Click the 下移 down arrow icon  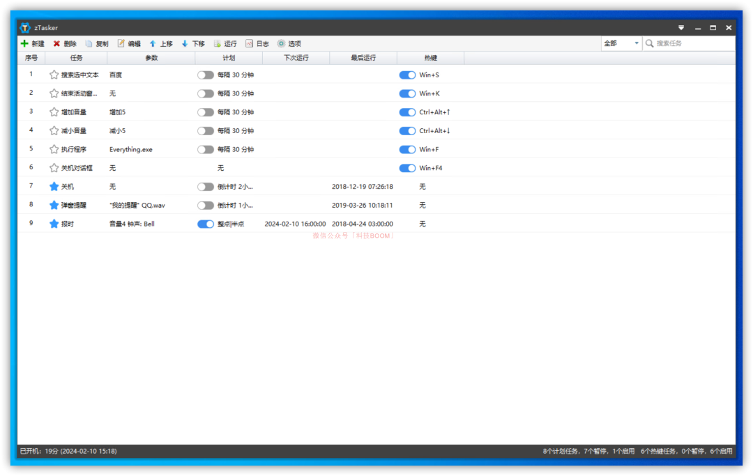[185, 44]
